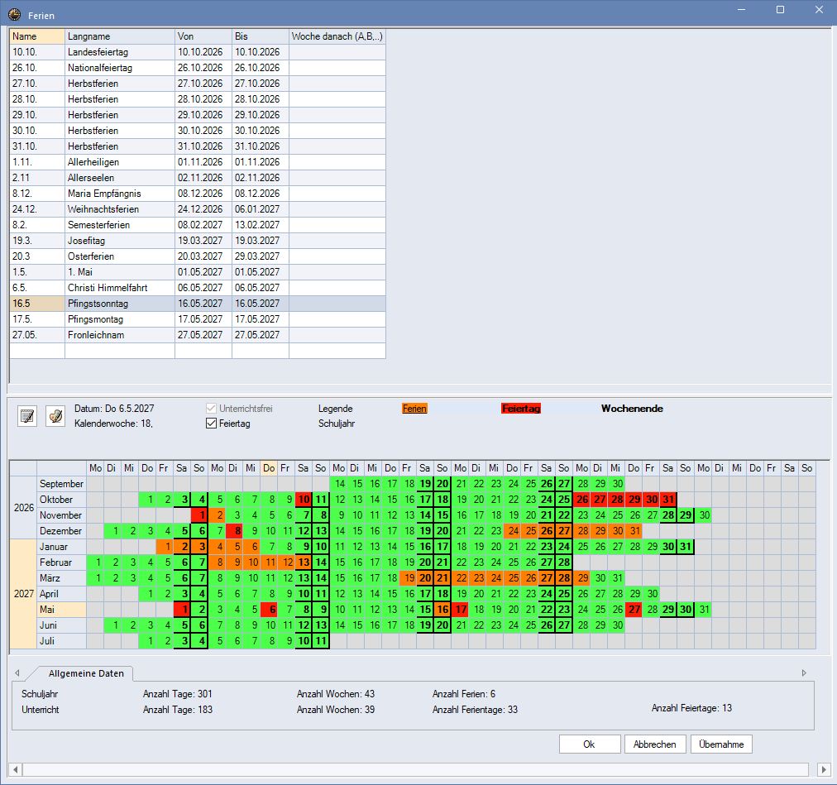
Task: Click red day 17 in the Mai row
Action: [x=460, y=610]
